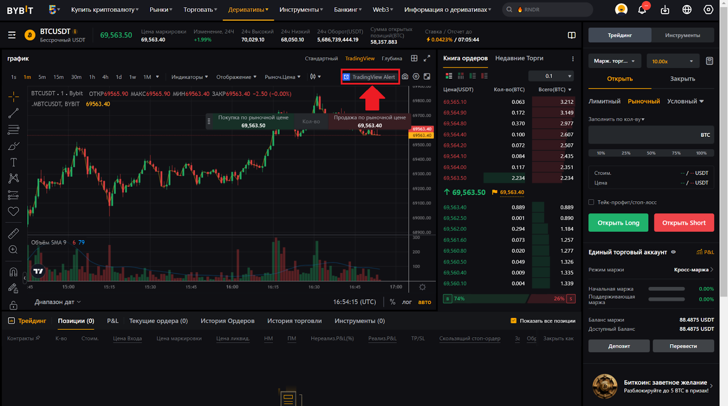Image resolution: width=728 pixels, height=406 pixels.
Task: Open the 10.00x leverage dropdown
Action: [672, 61]
